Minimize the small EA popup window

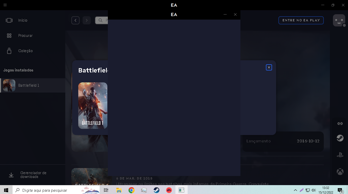(x=225, y=14)
